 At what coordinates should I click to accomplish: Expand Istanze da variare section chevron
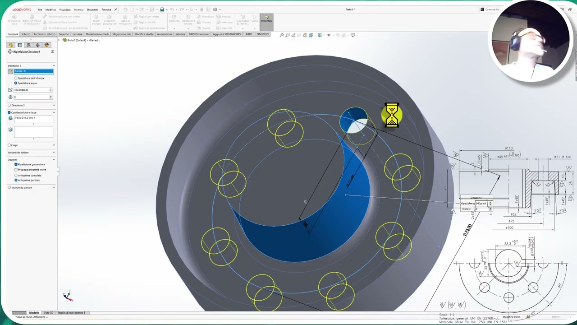[54, 187]
